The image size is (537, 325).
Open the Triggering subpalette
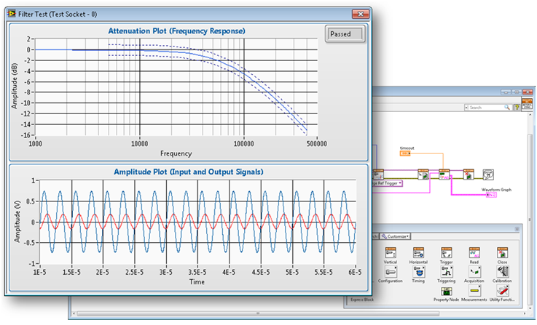447,272
